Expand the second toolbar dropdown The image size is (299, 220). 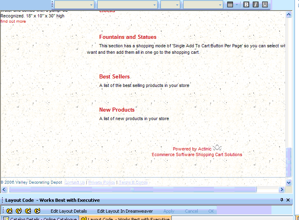127,5
